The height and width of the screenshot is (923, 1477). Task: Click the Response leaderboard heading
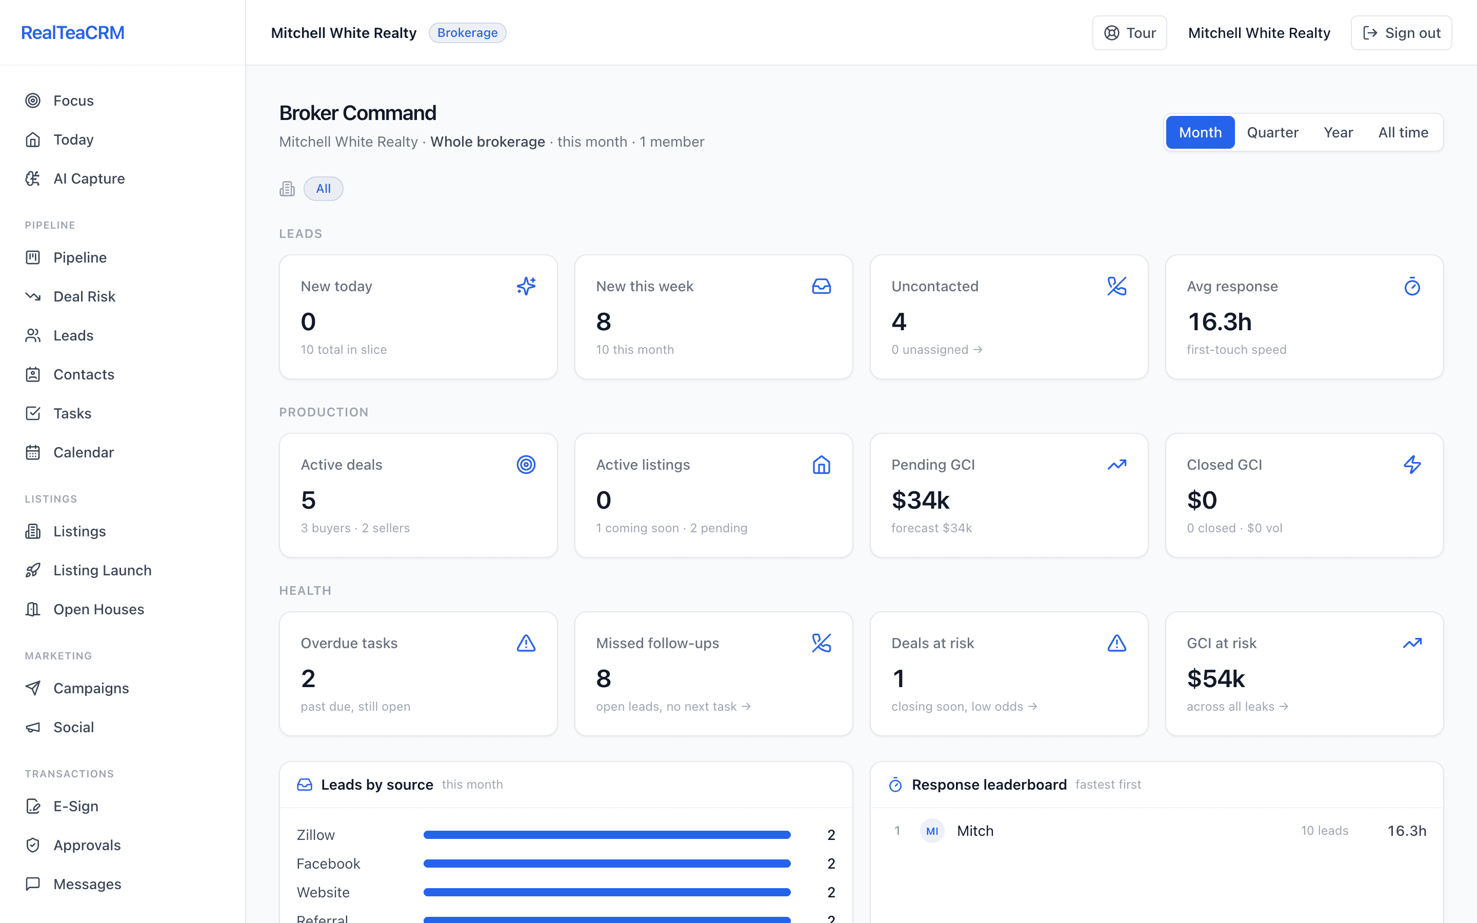point(989,785)
